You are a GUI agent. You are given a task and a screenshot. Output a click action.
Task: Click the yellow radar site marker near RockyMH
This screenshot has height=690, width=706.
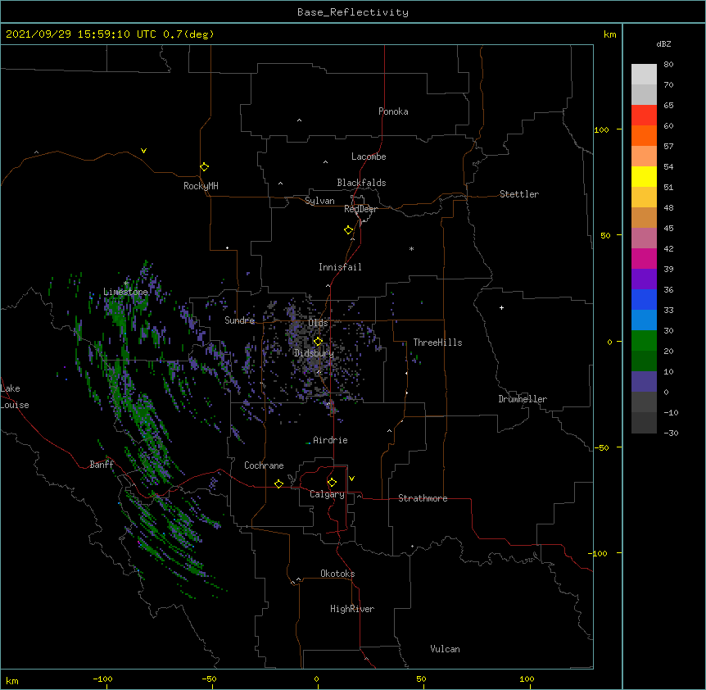click(204, 167)
